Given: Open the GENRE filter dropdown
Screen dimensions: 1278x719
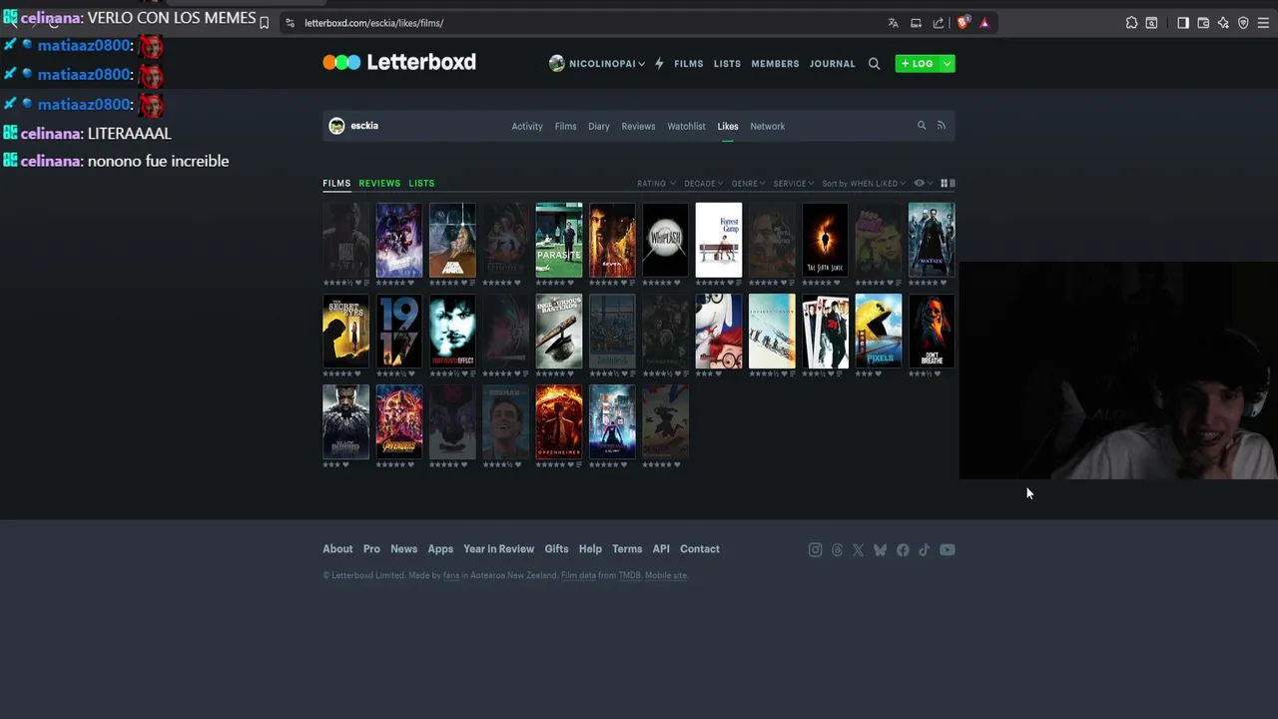Looking at the screenshot, I should point(749,184).
